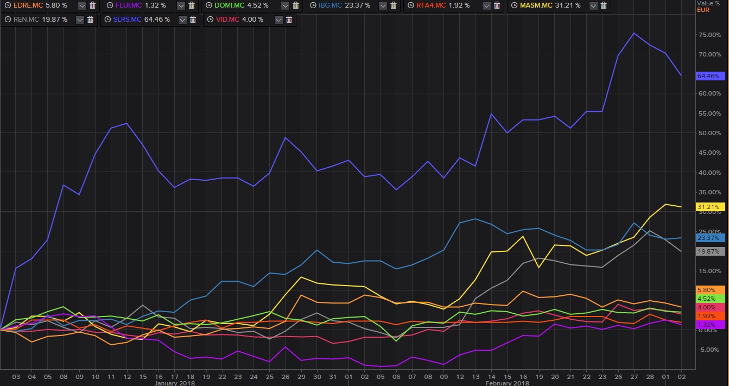Screen dimensions: 729x386
Task: Click the 75.00% y-axis label
Action: tap(710, 35)
